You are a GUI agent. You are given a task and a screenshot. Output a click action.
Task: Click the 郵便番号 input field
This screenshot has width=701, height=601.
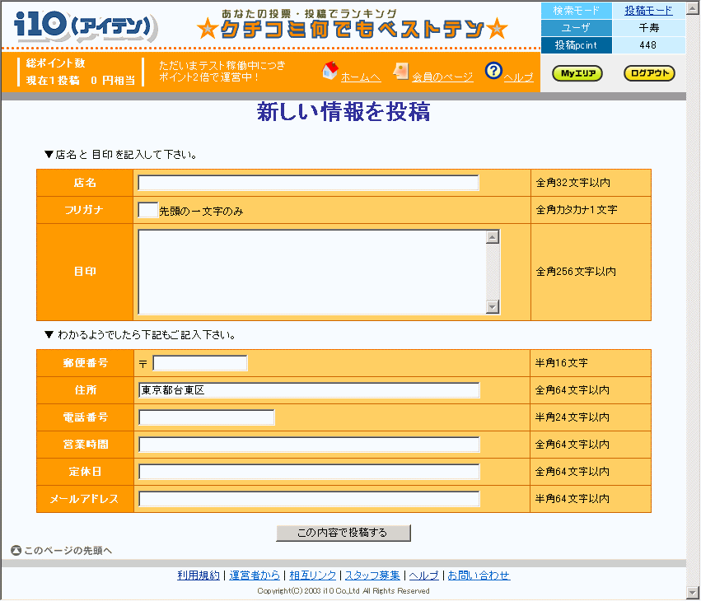click(x=200, y=363)
